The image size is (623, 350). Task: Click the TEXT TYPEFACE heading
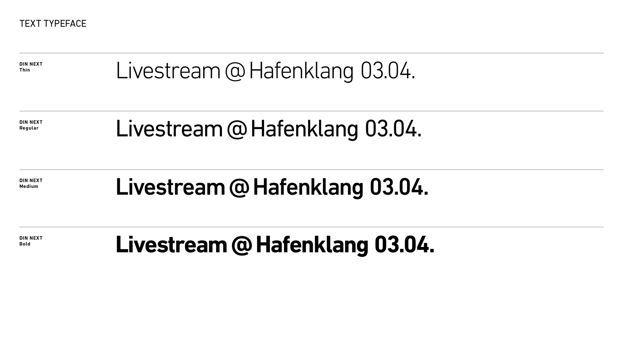pos(53,24)
